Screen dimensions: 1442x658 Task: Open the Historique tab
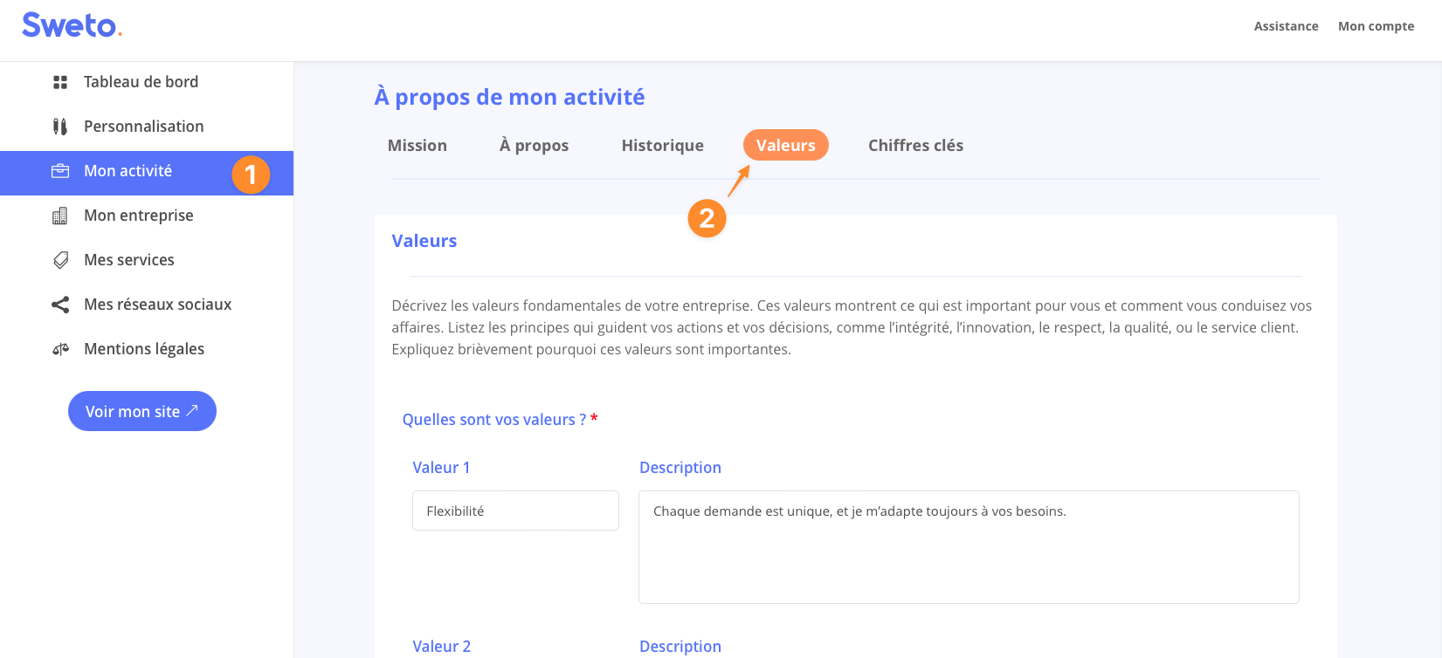[662, 146]
